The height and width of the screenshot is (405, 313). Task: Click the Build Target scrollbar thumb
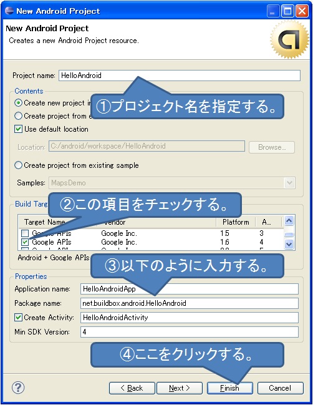point(289,235)
